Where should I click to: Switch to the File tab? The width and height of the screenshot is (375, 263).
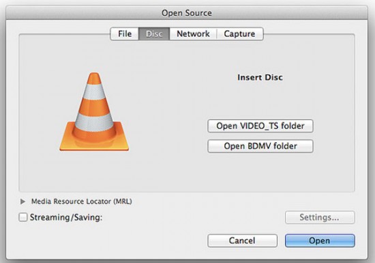[x=125, y=33]
